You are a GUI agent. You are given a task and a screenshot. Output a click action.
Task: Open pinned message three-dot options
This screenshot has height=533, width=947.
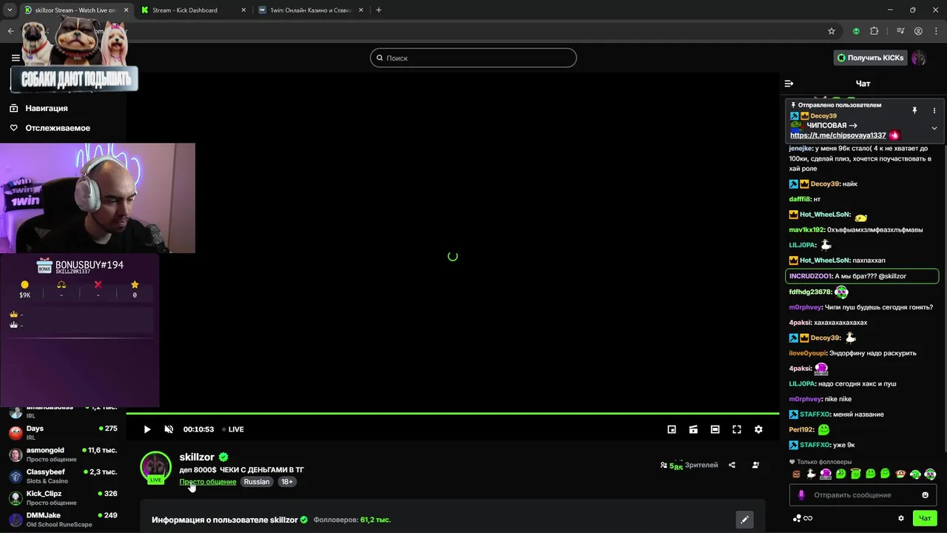click(x=934, y=110)
